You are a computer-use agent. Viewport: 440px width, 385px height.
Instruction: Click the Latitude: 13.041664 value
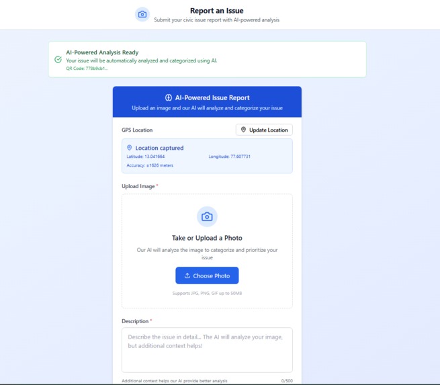tap(145, 157)
